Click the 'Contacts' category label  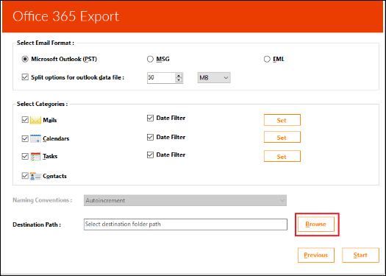click(54, 176)
